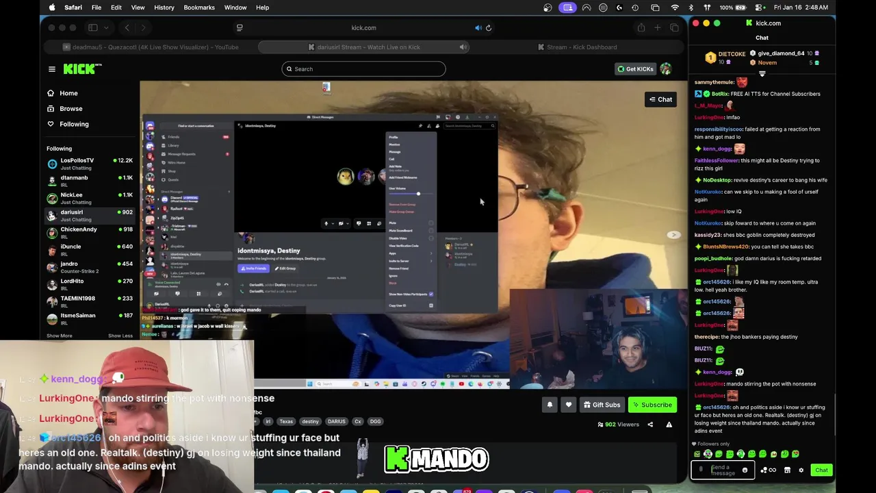The width and height of the screenshot is (876, 493).
Task: Open Browse in Kick sidebar
Action: click(x=64, y=108)
